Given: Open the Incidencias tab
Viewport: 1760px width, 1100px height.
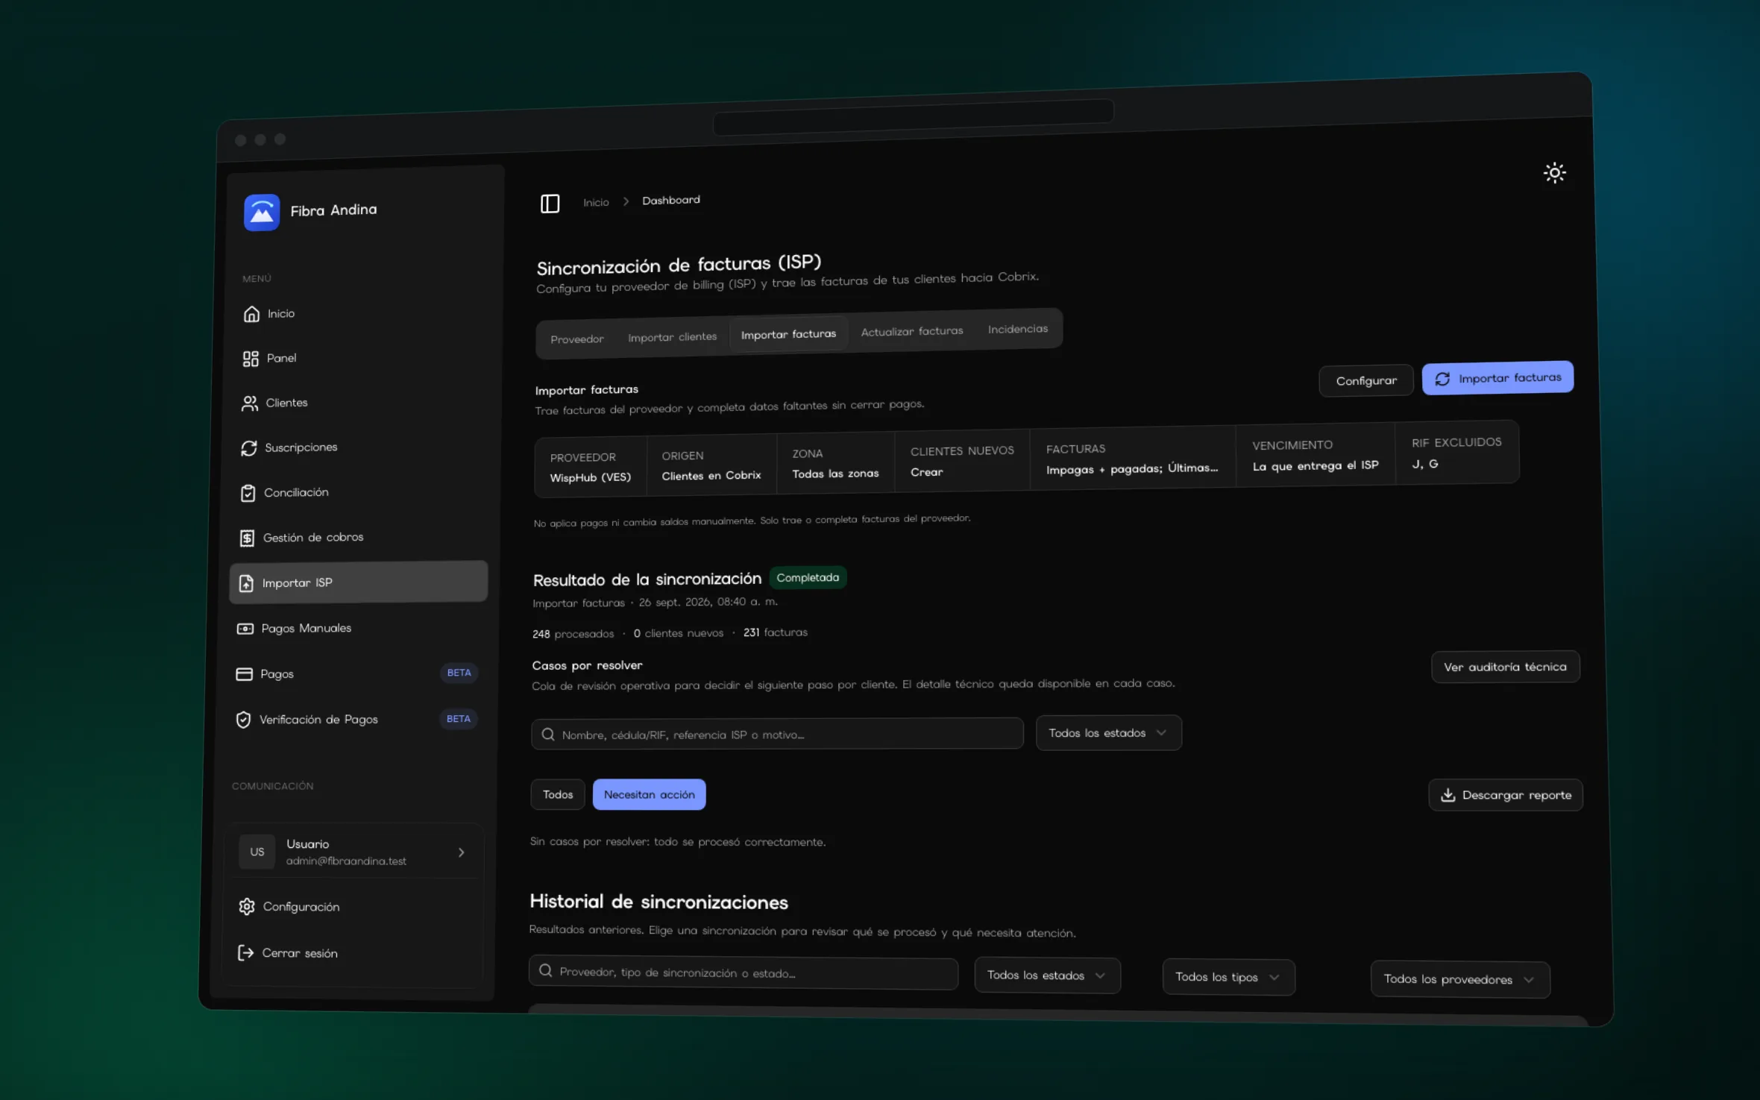Looking at the screenshot, I should 1017,329.
